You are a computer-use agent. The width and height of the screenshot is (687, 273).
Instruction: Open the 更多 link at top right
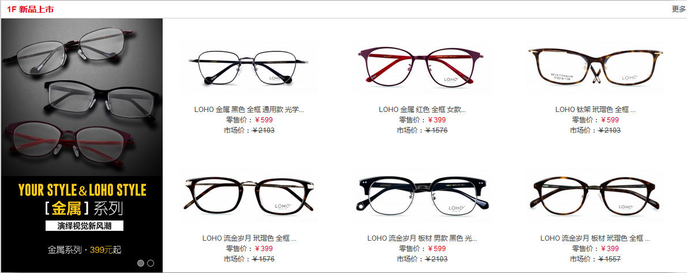click(x=679, y=9)
